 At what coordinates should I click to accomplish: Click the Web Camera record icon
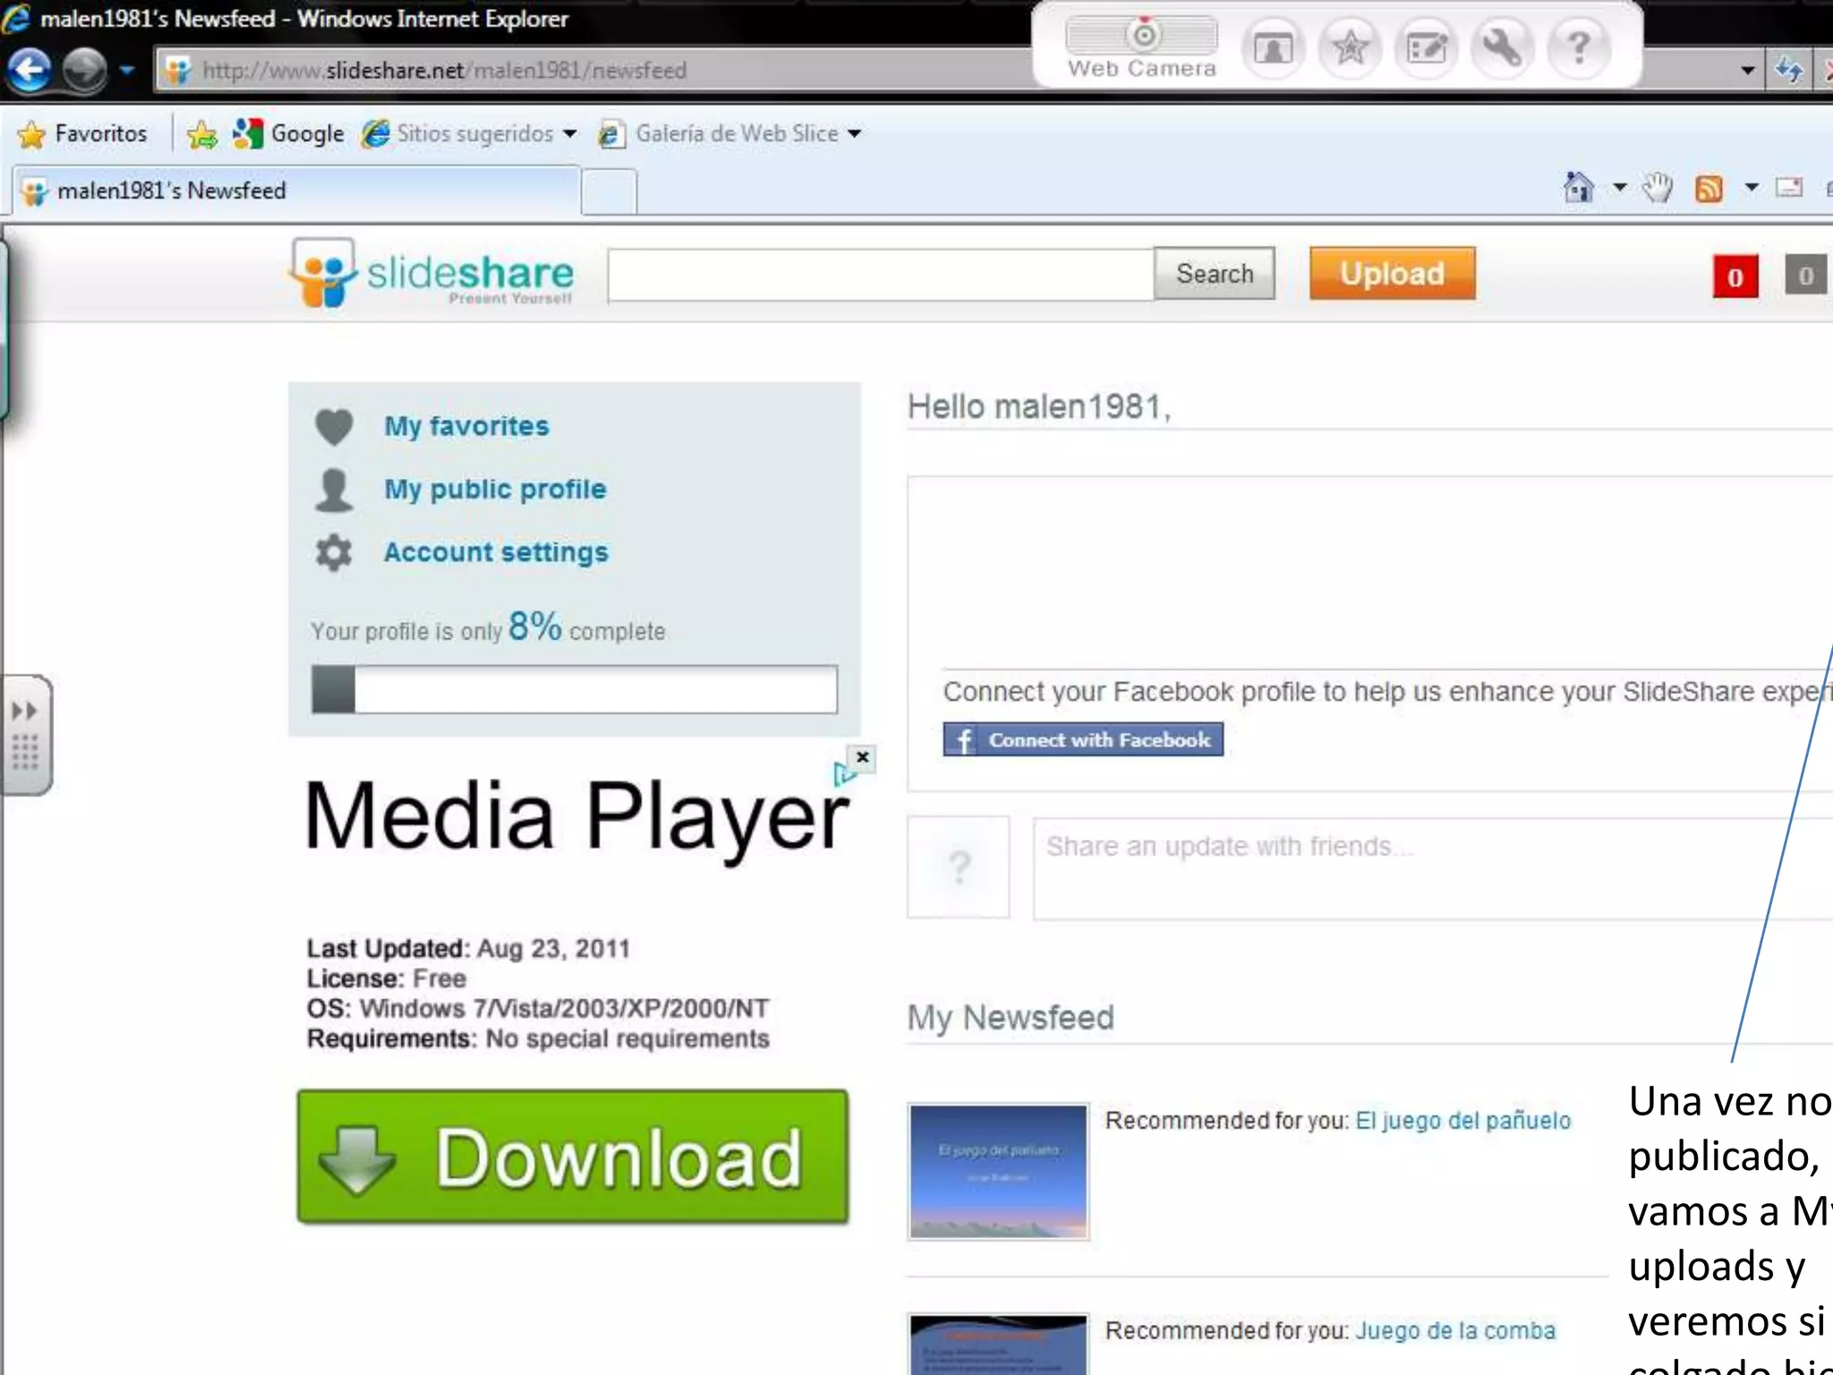1143,36
